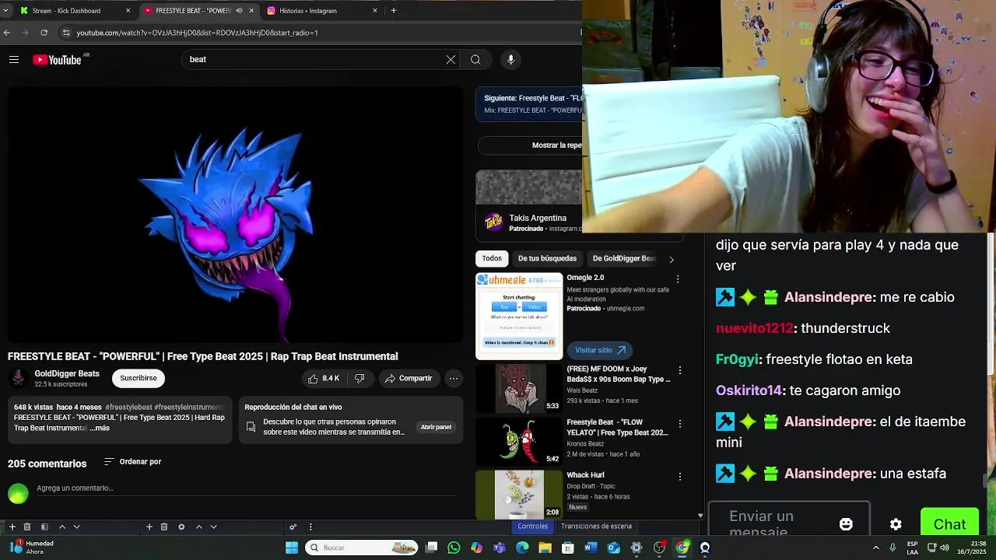
Task: Close the Instagram browser tab
Action: [x=375, y=11]
